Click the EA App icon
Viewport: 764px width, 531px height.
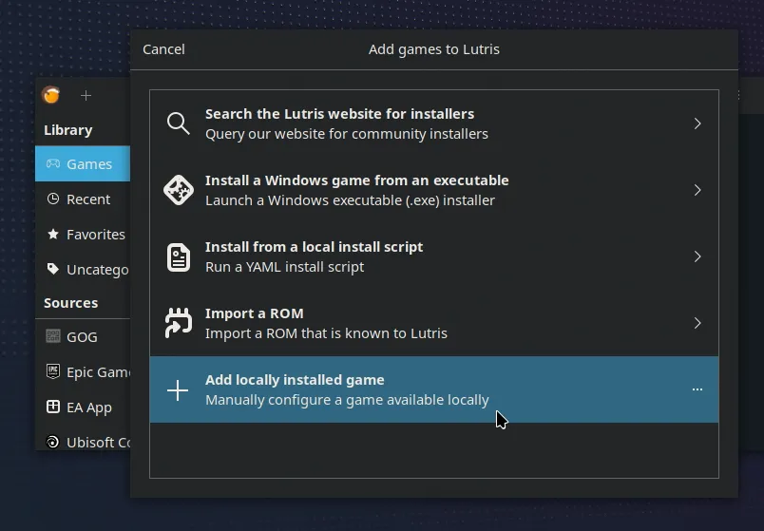click(x=52, y=407)
